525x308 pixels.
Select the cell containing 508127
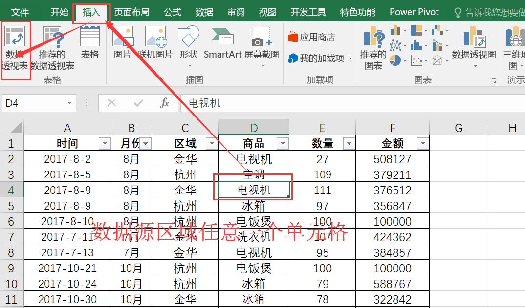(393, 159)
